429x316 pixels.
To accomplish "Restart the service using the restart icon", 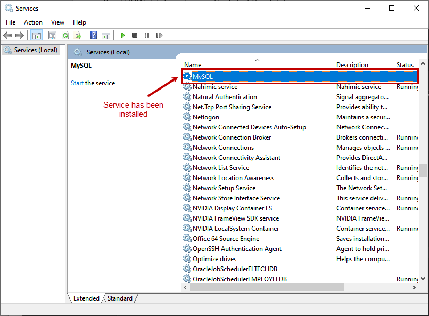I will 159,35.
